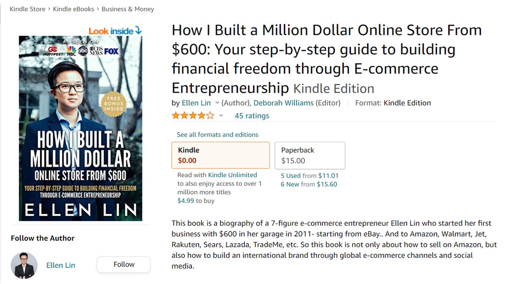
Task: Expand the star ratings breakdown chevron
Action: [x=221, y=116]
